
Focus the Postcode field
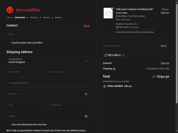(x=69, y=105)
